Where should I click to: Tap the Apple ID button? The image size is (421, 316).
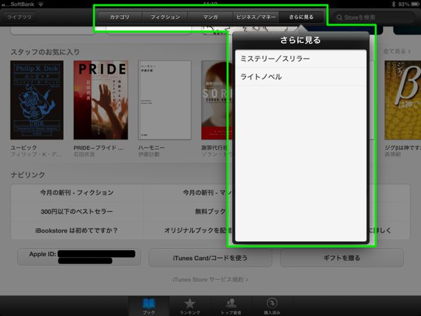(x=79, y=257)
